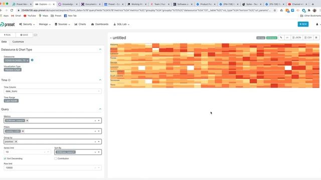Click the blue NEW button
The height and width of the screenshot is (180, 321).
(x=303, y=24)
